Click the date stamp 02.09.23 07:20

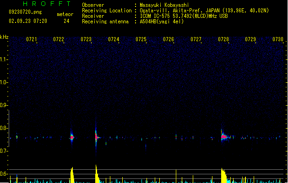(28, 21)
